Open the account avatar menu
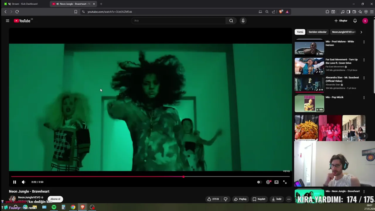This screenshot has height=211, width=375. [365, 21]
